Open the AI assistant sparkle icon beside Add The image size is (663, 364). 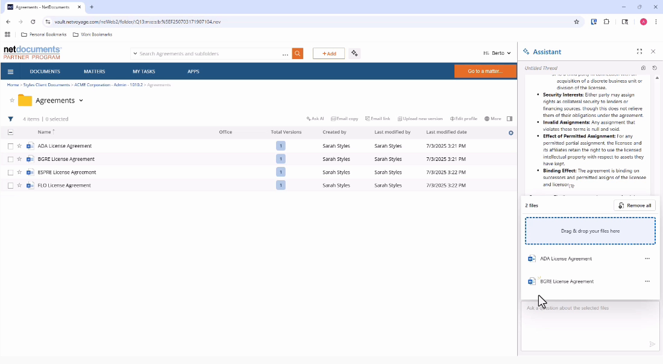pyautogui.click(x=354, y=53)
